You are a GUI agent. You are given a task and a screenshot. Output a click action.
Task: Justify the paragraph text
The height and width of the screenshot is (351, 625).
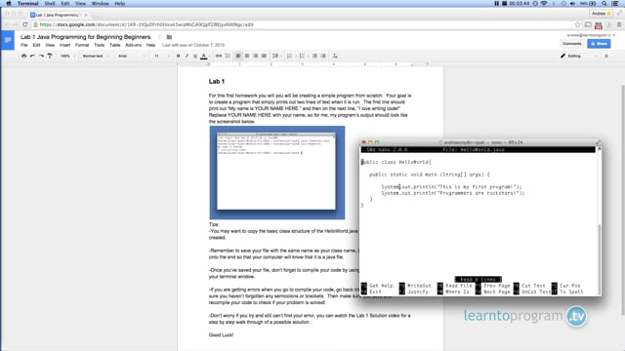click(x=264, y=57)
